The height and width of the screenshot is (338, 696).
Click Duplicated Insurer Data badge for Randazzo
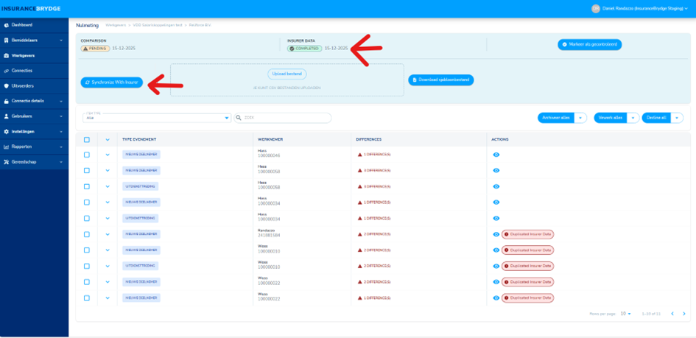coord(528,234)
